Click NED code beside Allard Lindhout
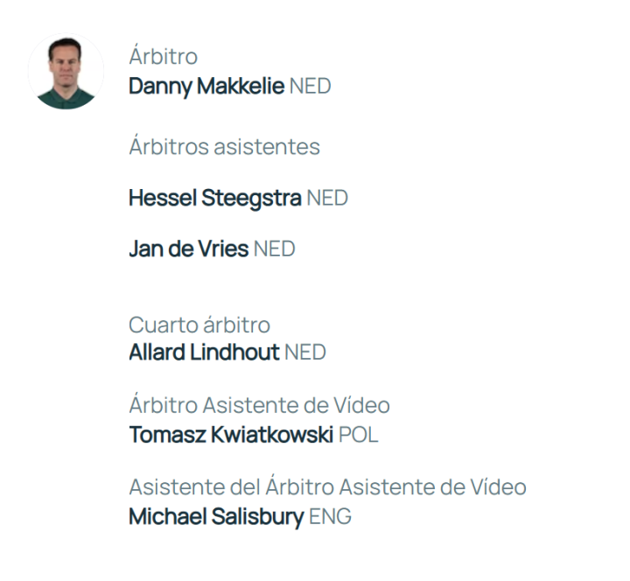630x581 pixels. pyautogui.click(x=305, y=353)
